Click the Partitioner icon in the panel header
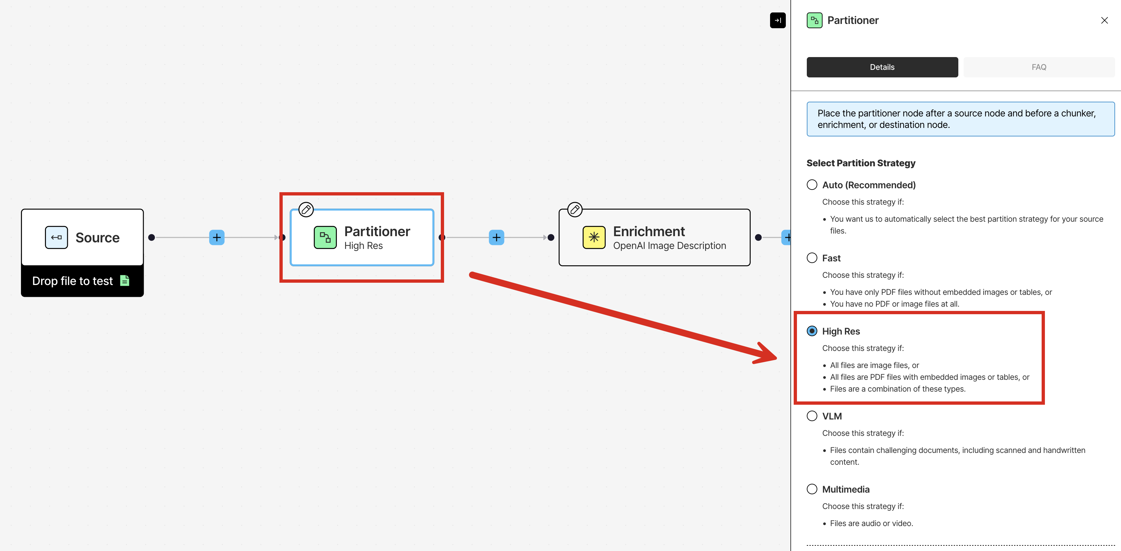Screen dimensions: 1121x551 pos(815,20)
